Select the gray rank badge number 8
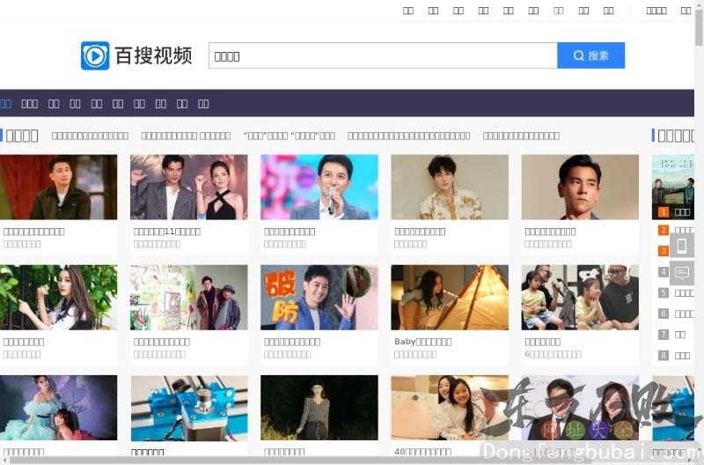 664,356
